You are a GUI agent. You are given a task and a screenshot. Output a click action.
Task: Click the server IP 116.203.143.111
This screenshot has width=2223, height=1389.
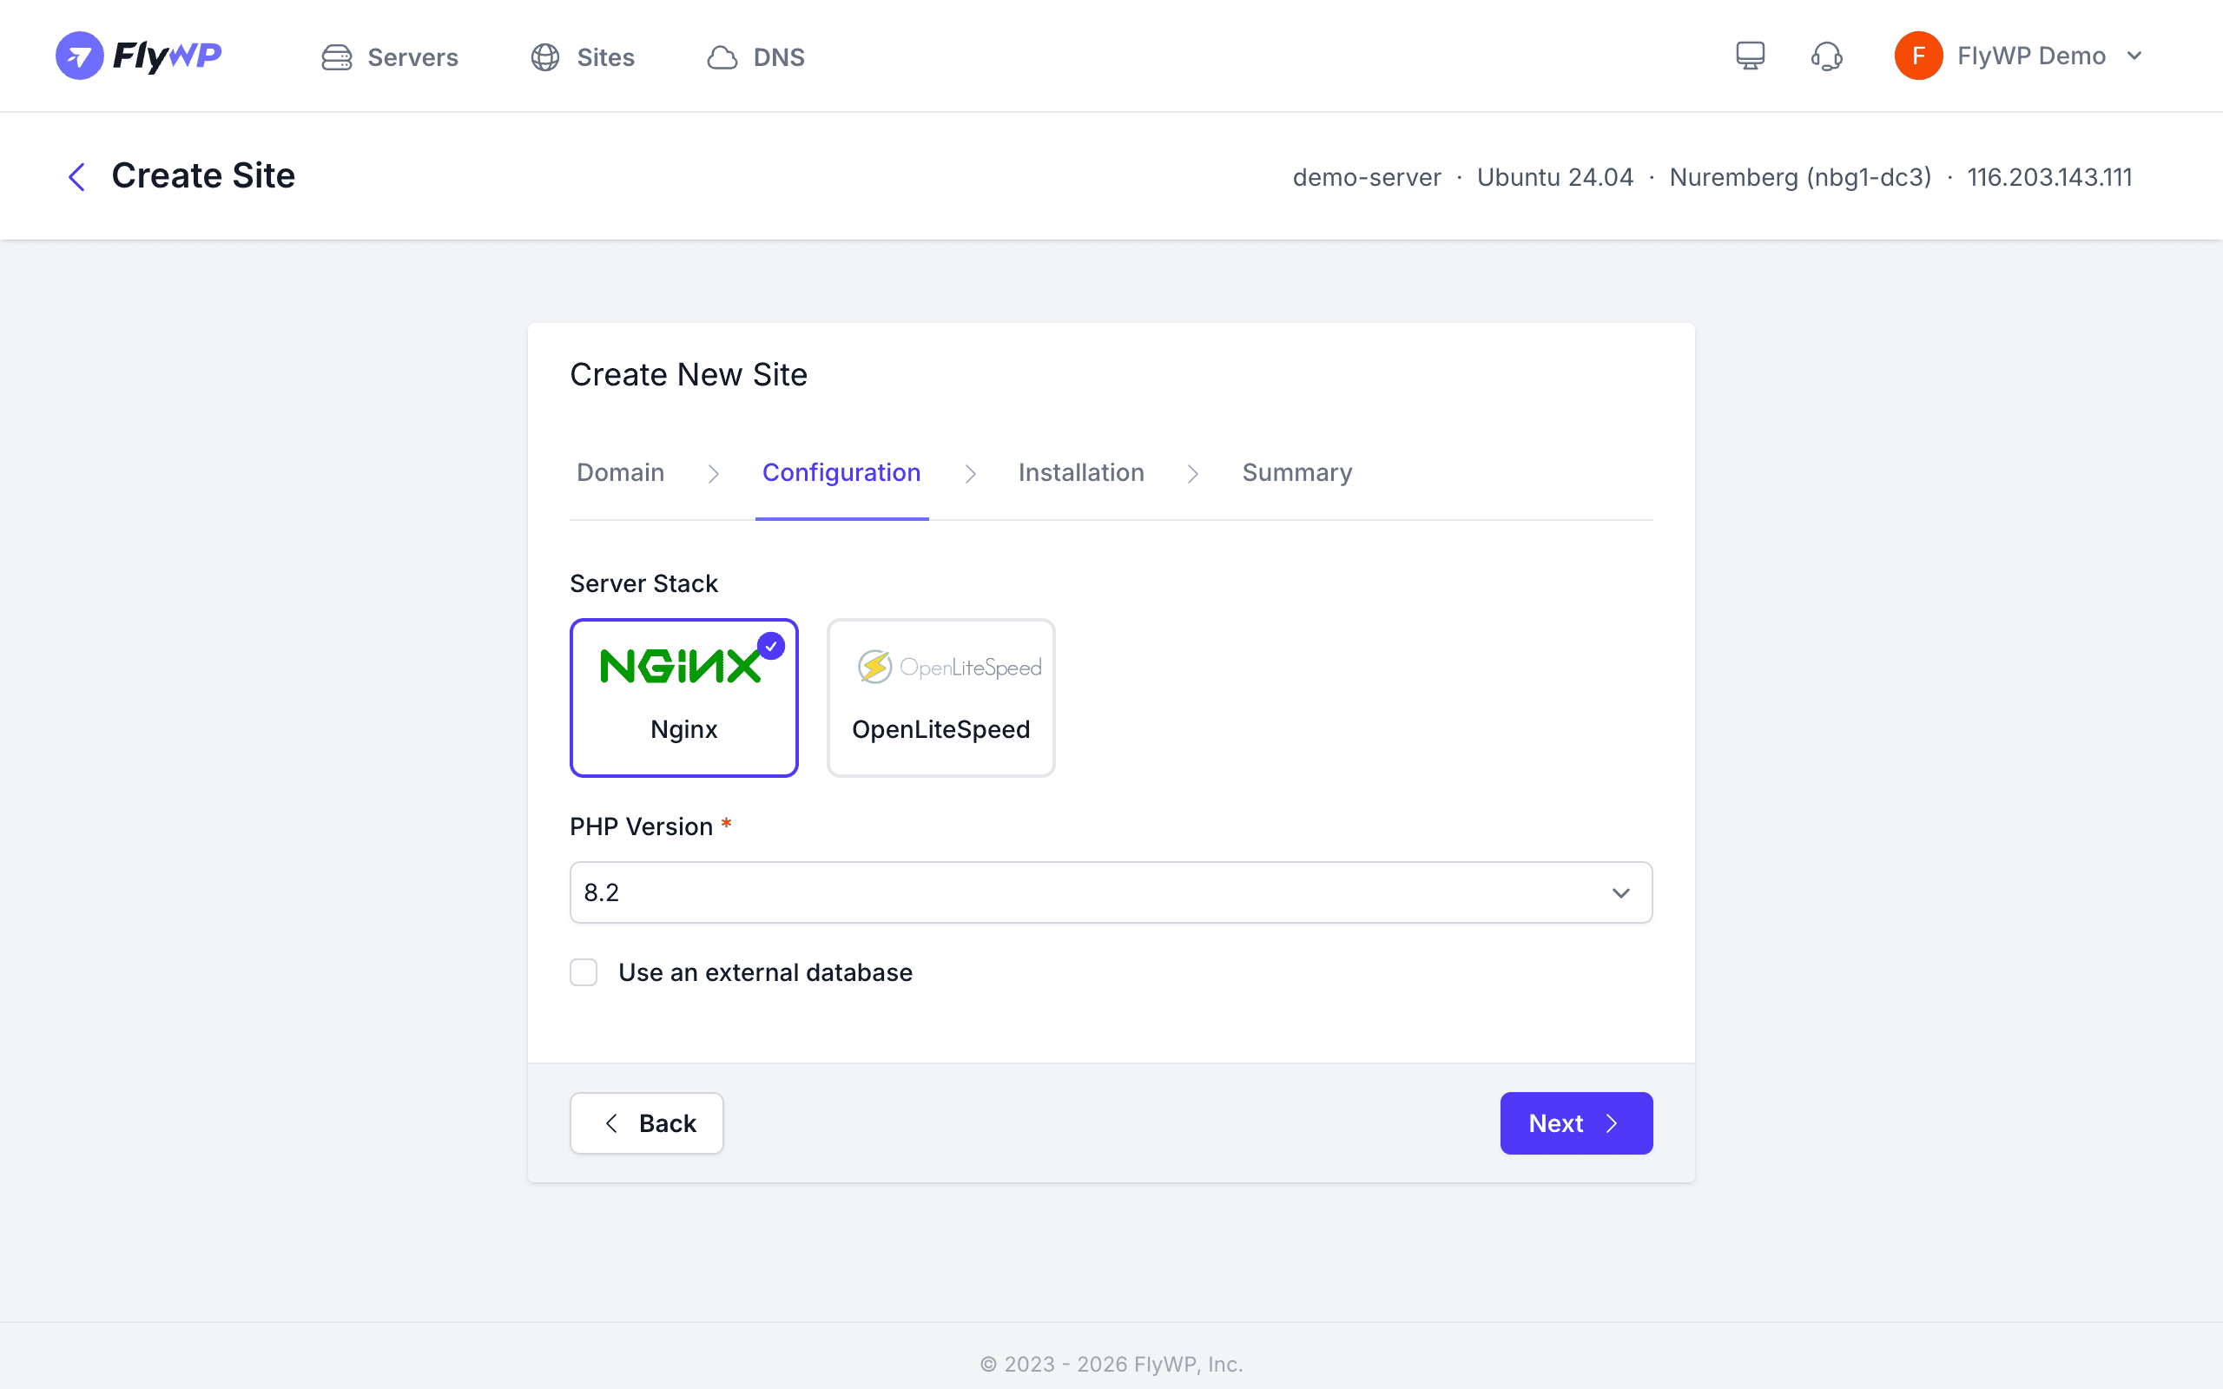(2049, 177)
